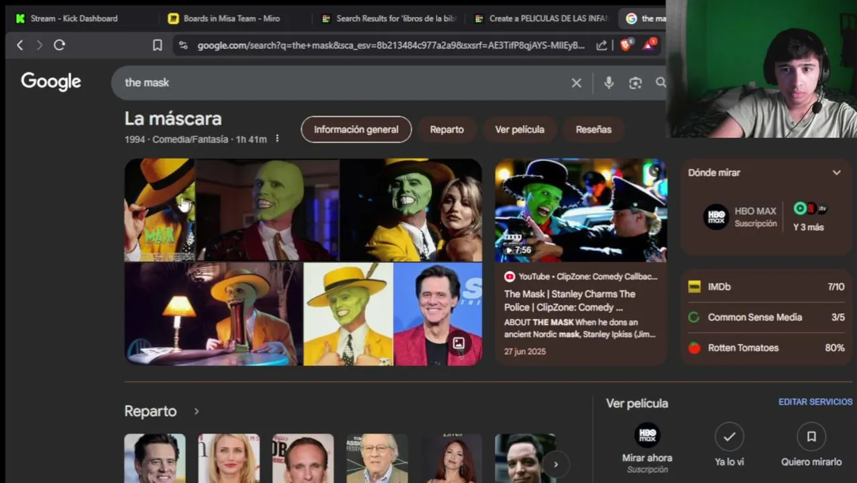Screen dimensions: 857x483
Task: Click the HBO Max logo in Dónde mirar
Action: 716,217
